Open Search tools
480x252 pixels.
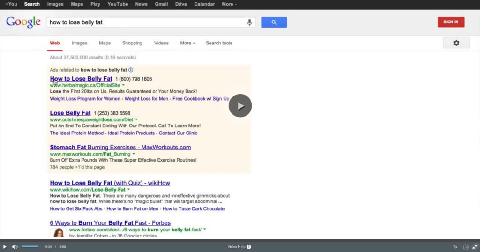tap(219, 43)
